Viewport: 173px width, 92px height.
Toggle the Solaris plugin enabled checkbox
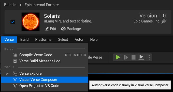[12, 22]
